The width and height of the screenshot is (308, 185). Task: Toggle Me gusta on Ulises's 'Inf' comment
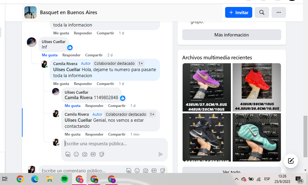pos(49,55)
